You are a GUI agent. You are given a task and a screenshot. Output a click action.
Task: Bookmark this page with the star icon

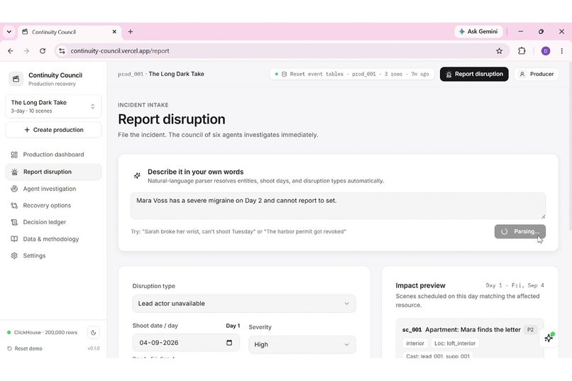(499, 51)
